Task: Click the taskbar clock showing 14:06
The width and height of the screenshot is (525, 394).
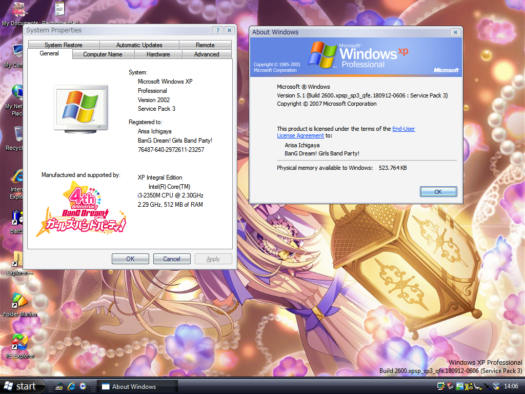Action: 511,386
